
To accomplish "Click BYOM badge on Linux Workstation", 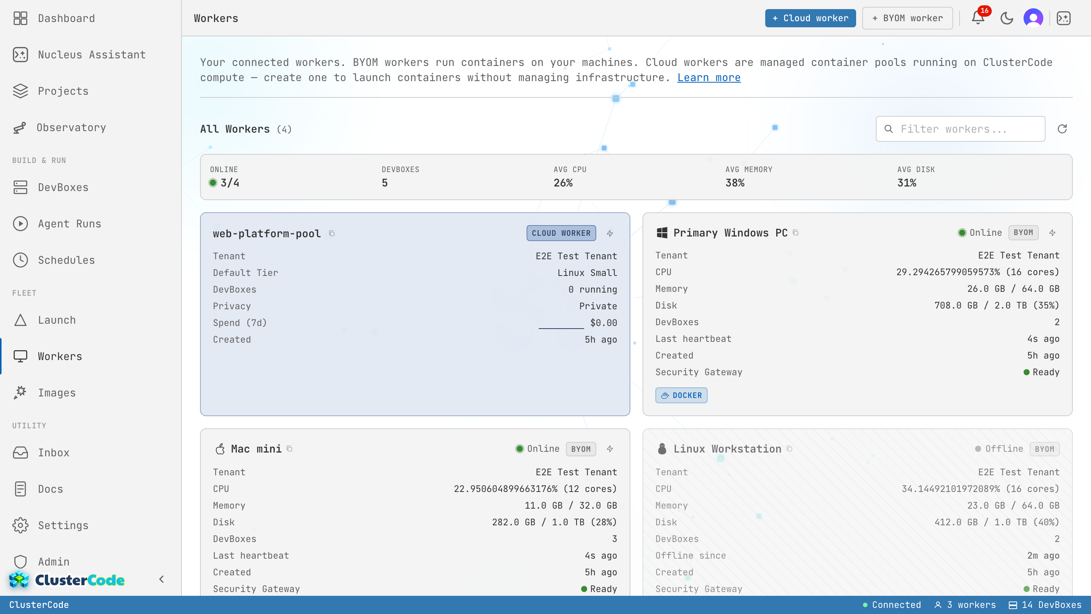I will point(1044,449).
